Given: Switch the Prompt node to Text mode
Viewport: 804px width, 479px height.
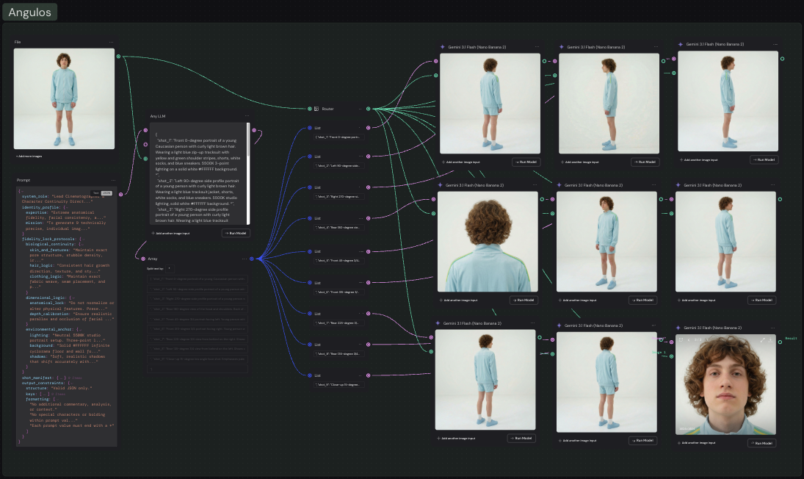Looking at the screenshot, I should click(95, 193).
